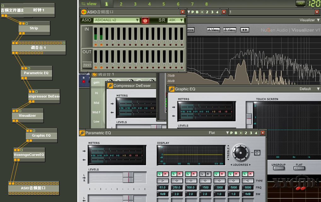Image resolution: width=321 pixels, height=202 pixels.
Task: Click the P button in Parametric EQ title
Action: click(231, 133)
